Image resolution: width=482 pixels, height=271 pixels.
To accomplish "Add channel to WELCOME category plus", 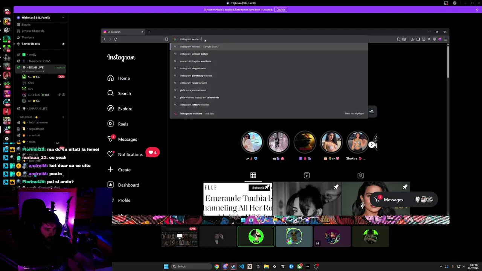I will pyautogui.click(x=63, y=117).
